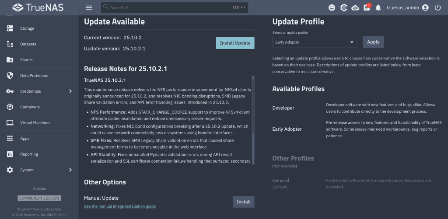Navigate to Virtual Machines
The image size is (448, 219).
(x=35, y=123)
